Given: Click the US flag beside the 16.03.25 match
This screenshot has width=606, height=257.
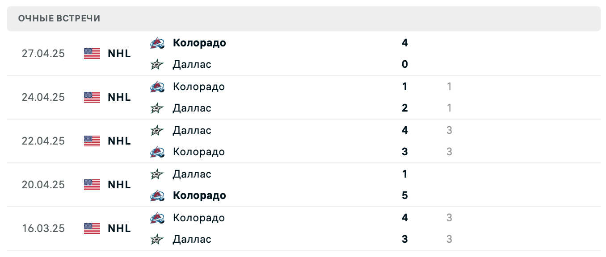Looking at the screenshot, I should point(91,228).
